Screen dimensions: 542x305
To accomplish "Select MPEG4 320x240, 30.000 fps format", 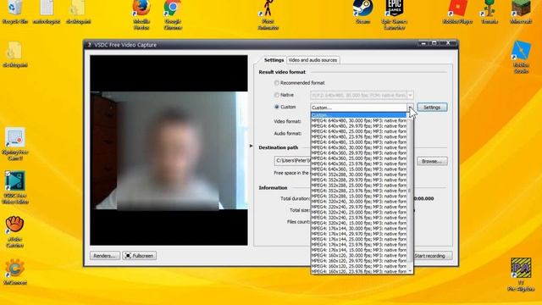I will point(358,202).
